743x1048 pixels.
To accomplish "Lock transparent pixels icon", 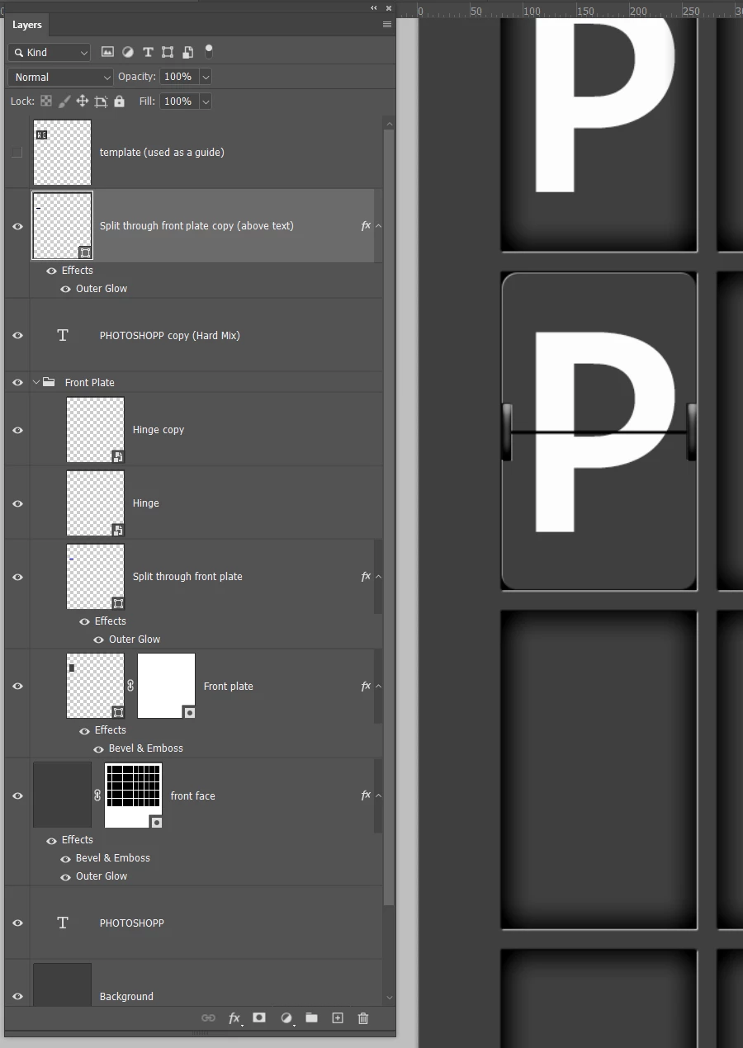I will pyautogui.click(x=46, y=101).
